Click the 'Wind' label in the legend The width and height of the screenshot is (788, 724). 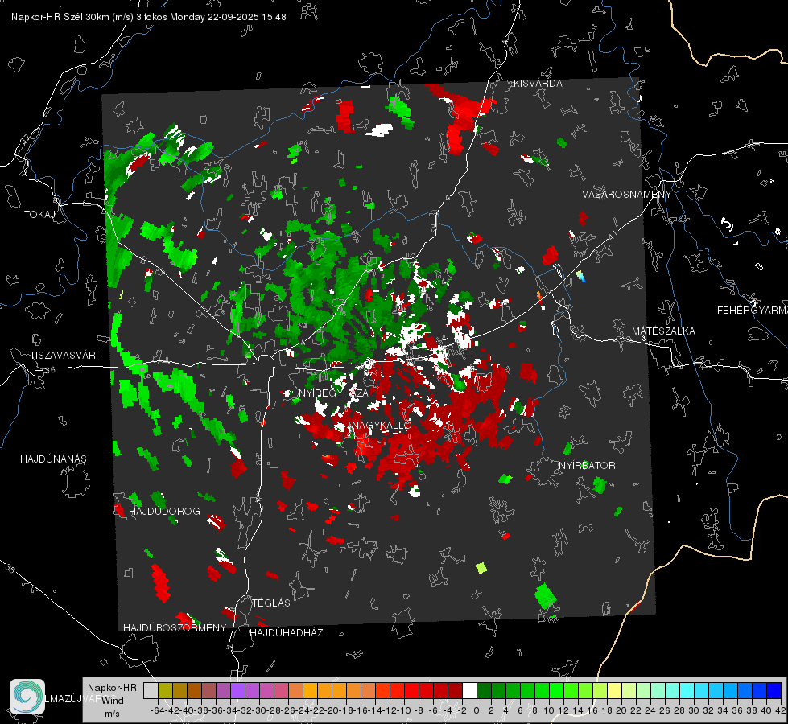[113, 701]
